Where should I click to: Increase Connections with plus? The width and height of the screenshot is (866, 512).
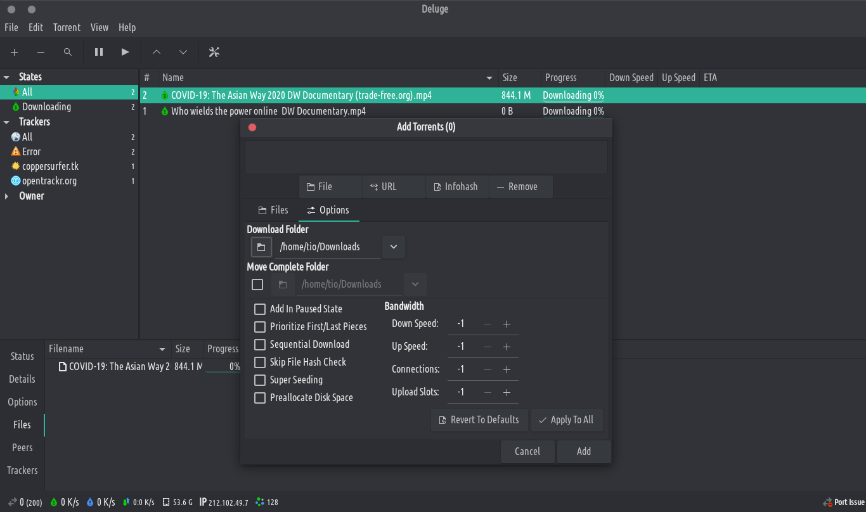pos(507,369)
